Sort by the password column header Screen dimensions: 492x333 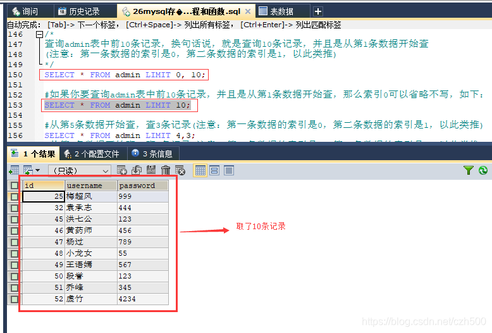143,185
